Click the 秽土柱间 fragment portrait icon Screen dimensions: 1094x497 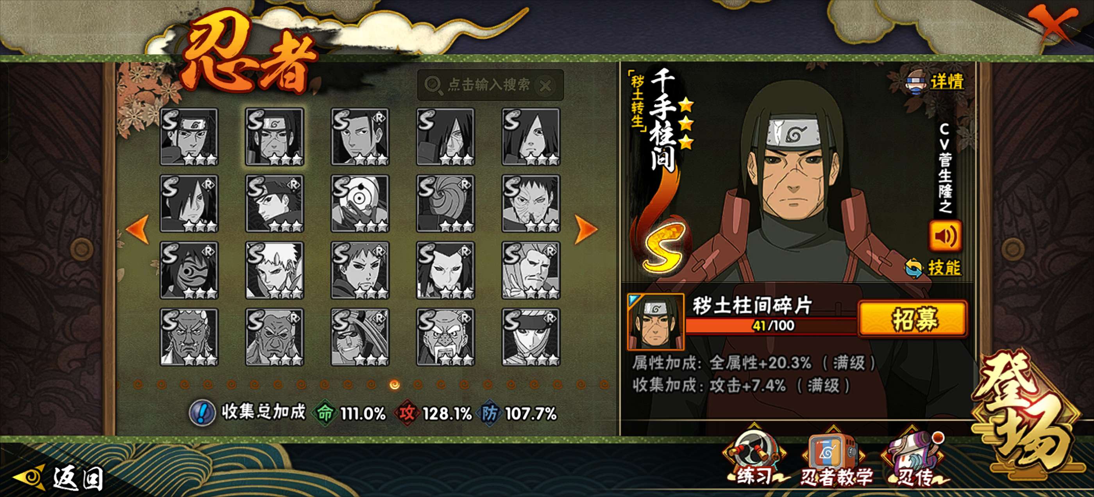(656, 322)
